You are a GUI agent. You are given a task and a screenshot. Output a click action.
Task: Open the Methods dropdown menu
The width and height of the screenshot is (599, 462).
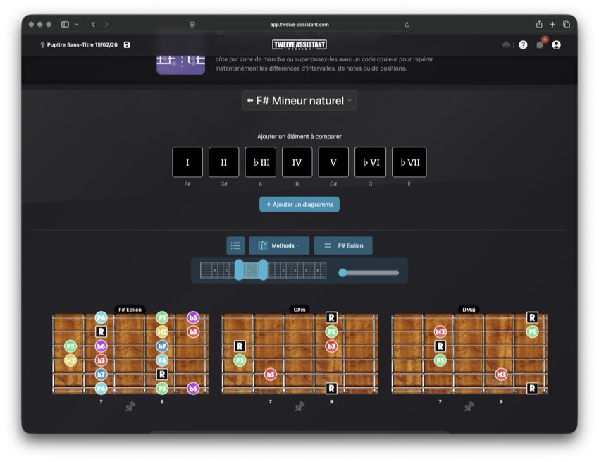(x=279, y=245)
